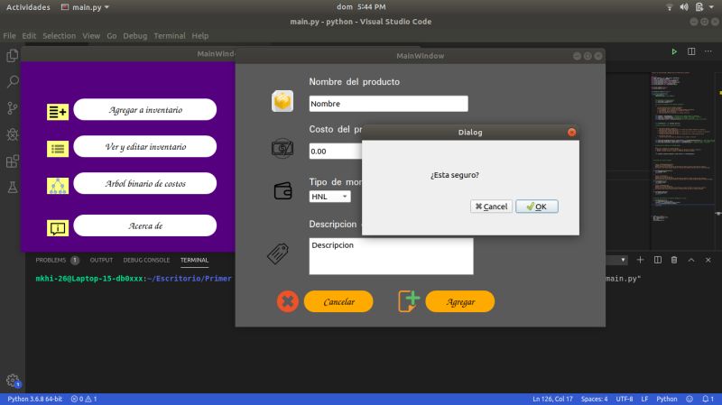The image size is (722, 405).
Task: Click the cost field showing 0.00
Action: click(x=336, y=151)
